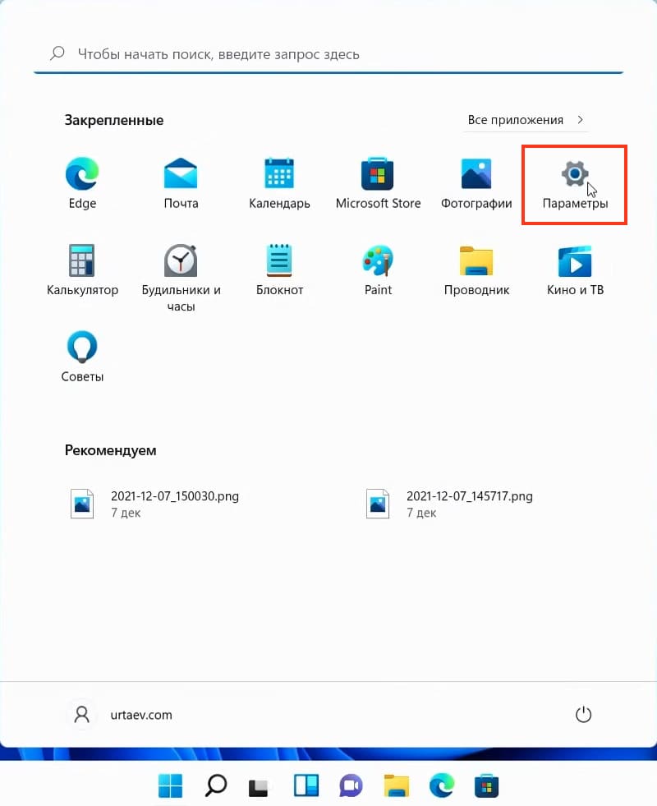The image size is (657, 806).
Task: Click the search magnifier icon in search box
Action: click(x=57, y=53)
